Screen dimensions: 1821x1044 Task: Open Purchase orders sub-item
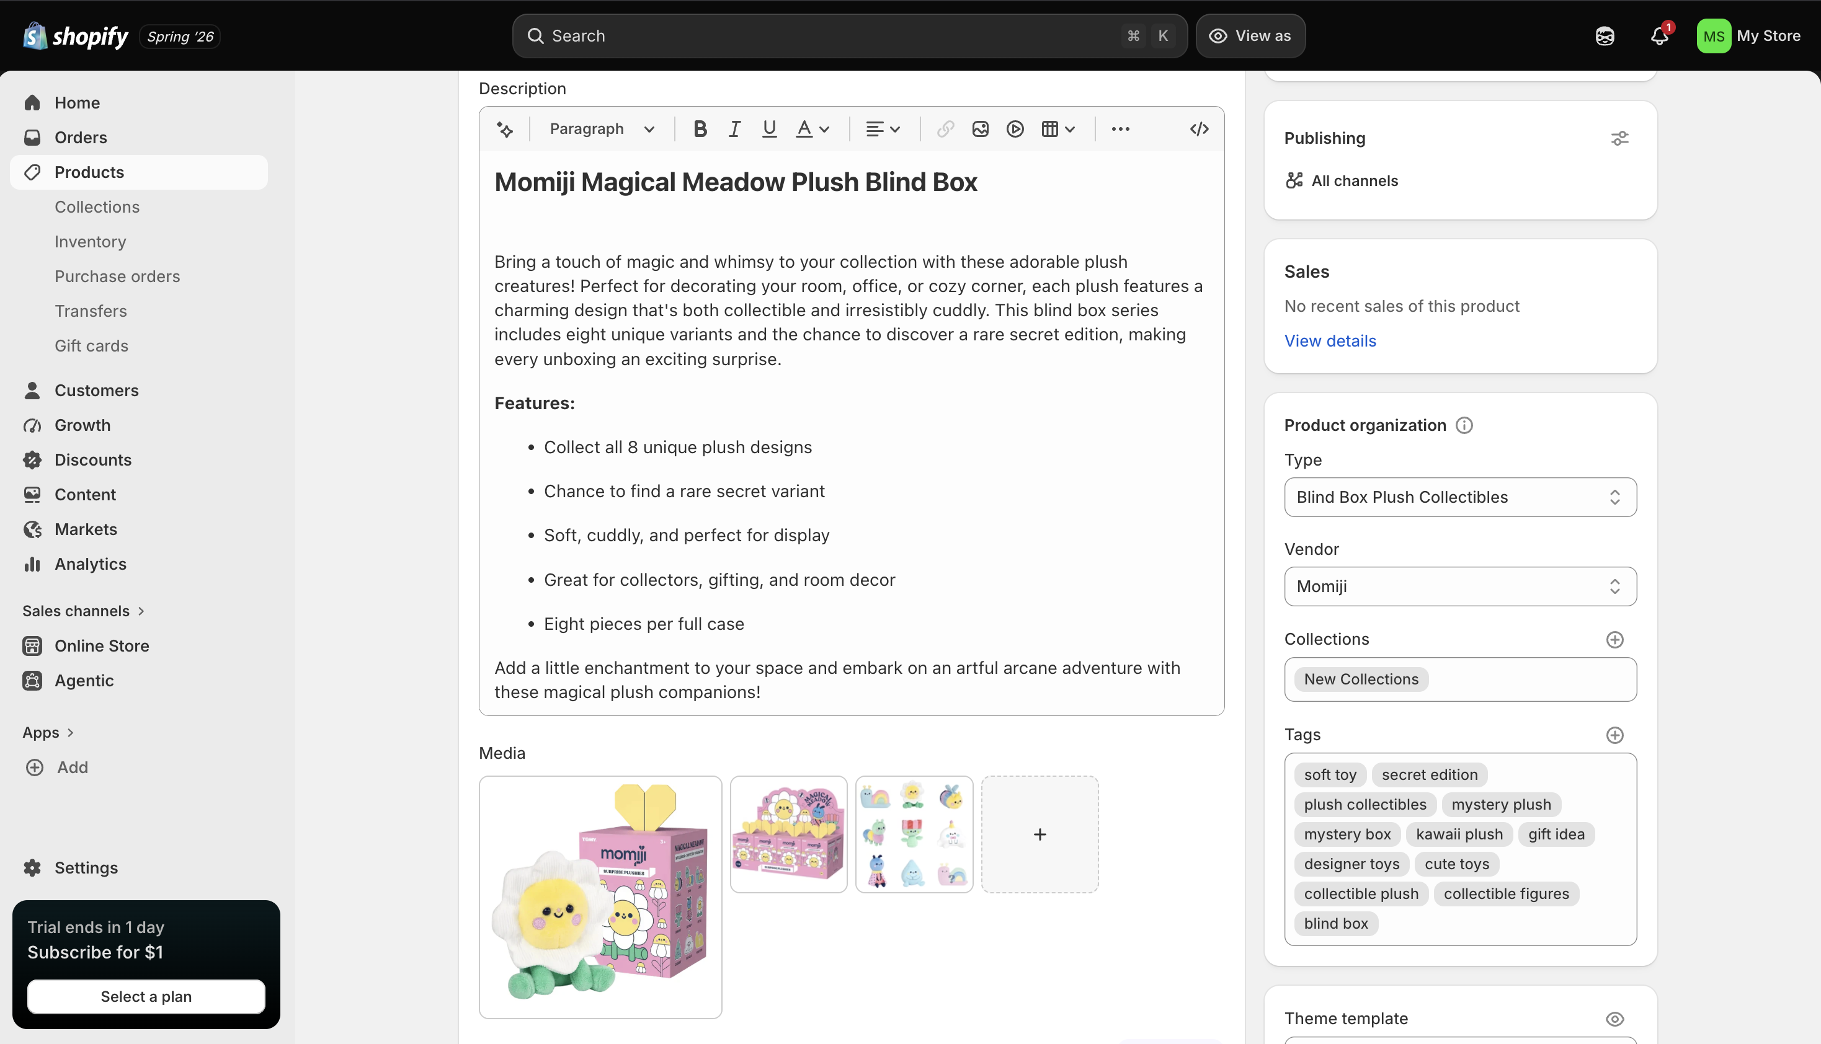[117, 276]
